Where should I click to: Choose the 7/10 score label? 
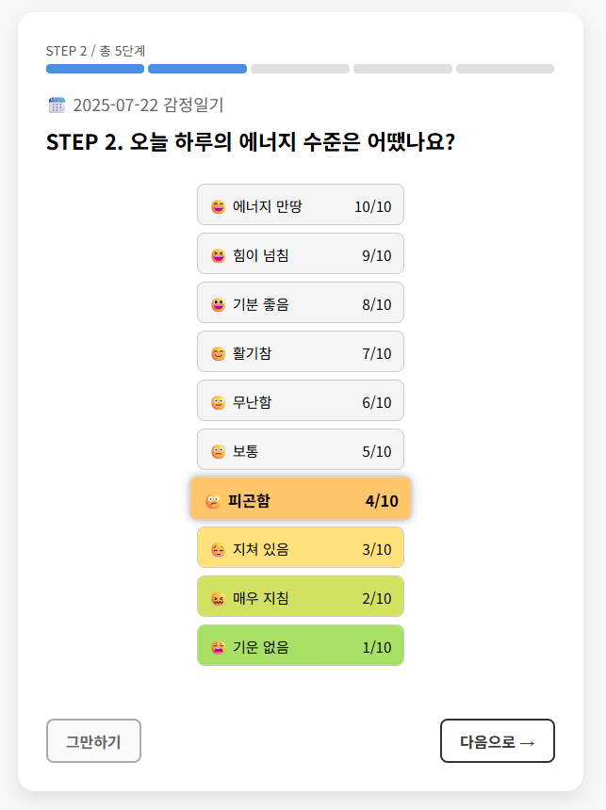[376, 353]
